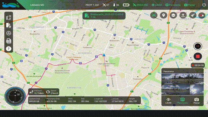The width and height of the screenshot is (208, 117).
Task: Click the navigation arrow recenter button
Action: (x=202, y=15)
